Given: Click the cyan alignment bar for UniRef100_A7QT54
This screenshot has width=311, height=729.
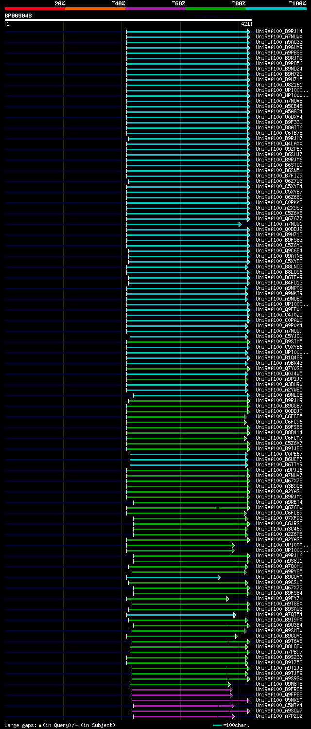Looking at the screenshot, I should [181, 615].
